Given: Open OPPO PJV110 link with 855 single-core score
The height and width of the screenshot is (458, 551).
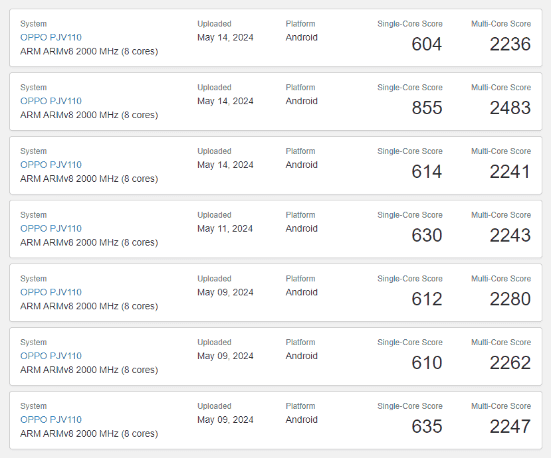Looking at the screenshot, I should pos(51,101).
